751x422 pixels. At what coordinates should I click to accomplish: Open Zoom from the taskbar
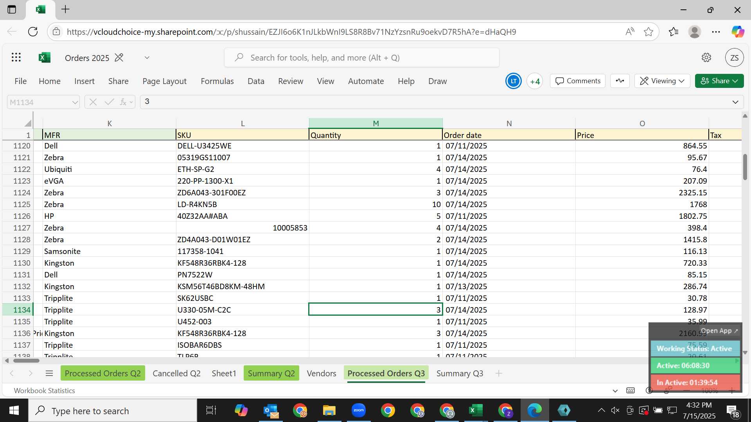tap(358, 410)
